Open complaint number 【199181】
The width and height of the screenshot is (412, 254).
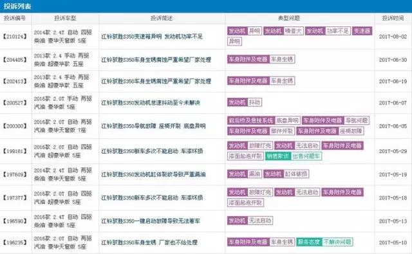coord(15,151)
